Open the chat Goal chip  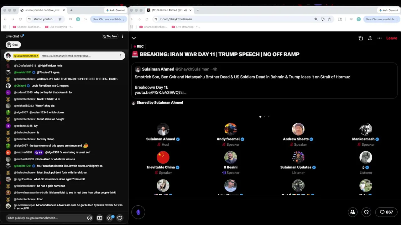[13, 45]
